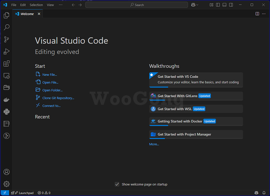Viewport: 270px width, 196px height.
Task: Open More Actions ellipsis in editor tab bar
Action: coord(264,14)
